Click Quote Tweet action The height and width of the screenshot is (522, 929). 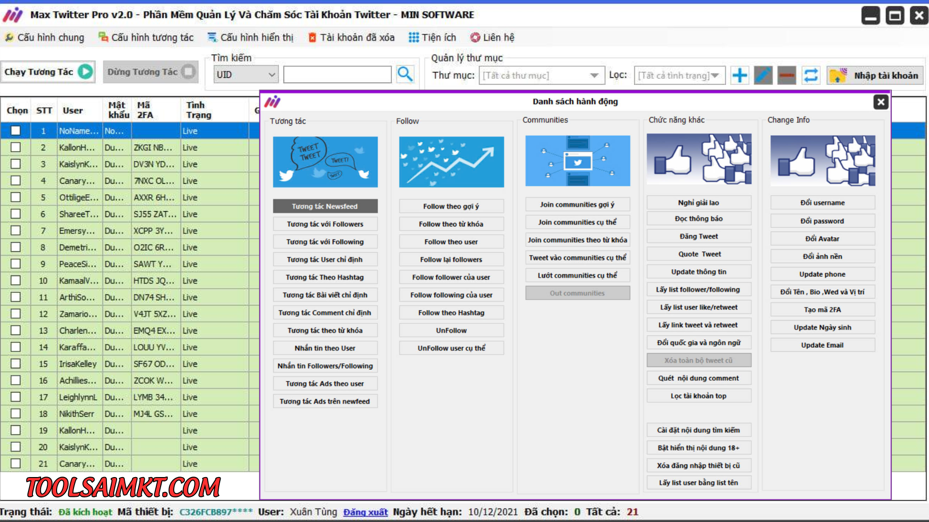(x=699, y=254)
